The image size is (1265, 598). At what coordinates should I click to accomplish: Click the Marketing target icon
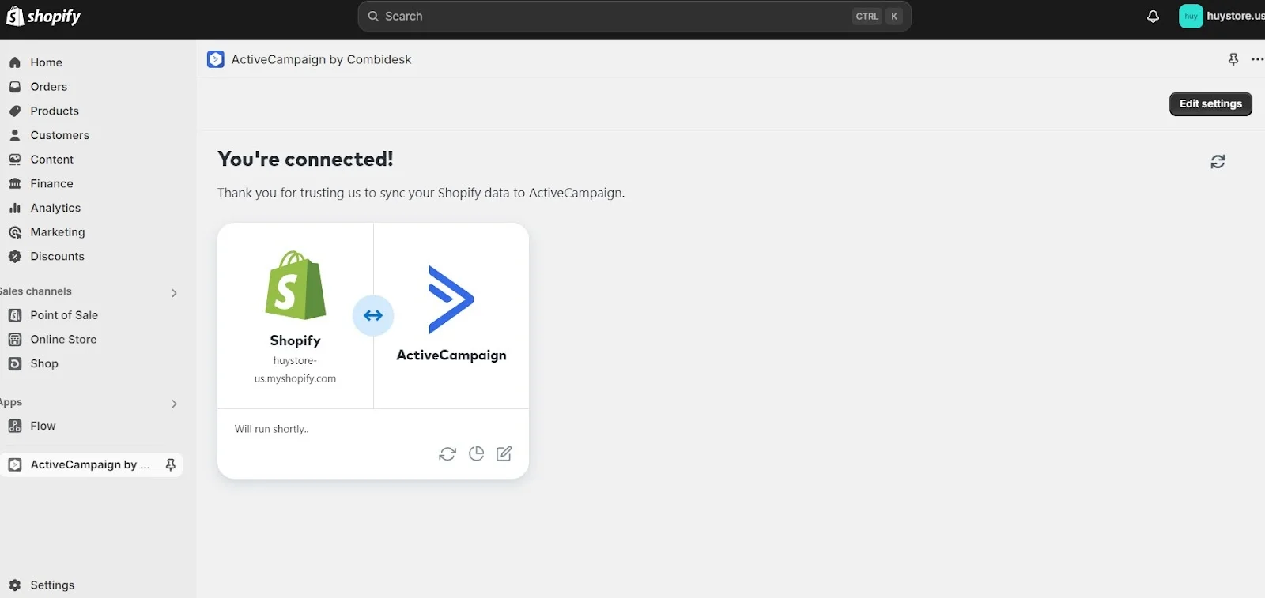(14, 232)
